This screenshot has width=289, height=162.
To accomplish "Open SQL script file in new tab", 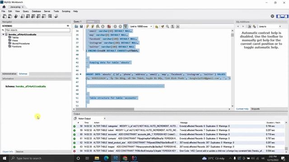I will click(10, 16).
